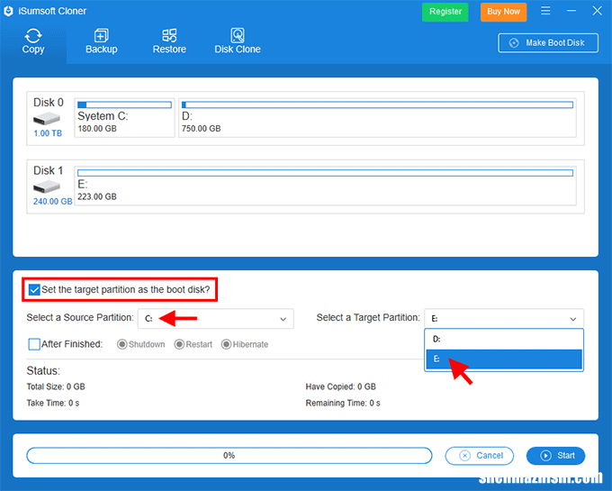Choose E: from target partition list
612x491 pixels.
tap(504, 359)
